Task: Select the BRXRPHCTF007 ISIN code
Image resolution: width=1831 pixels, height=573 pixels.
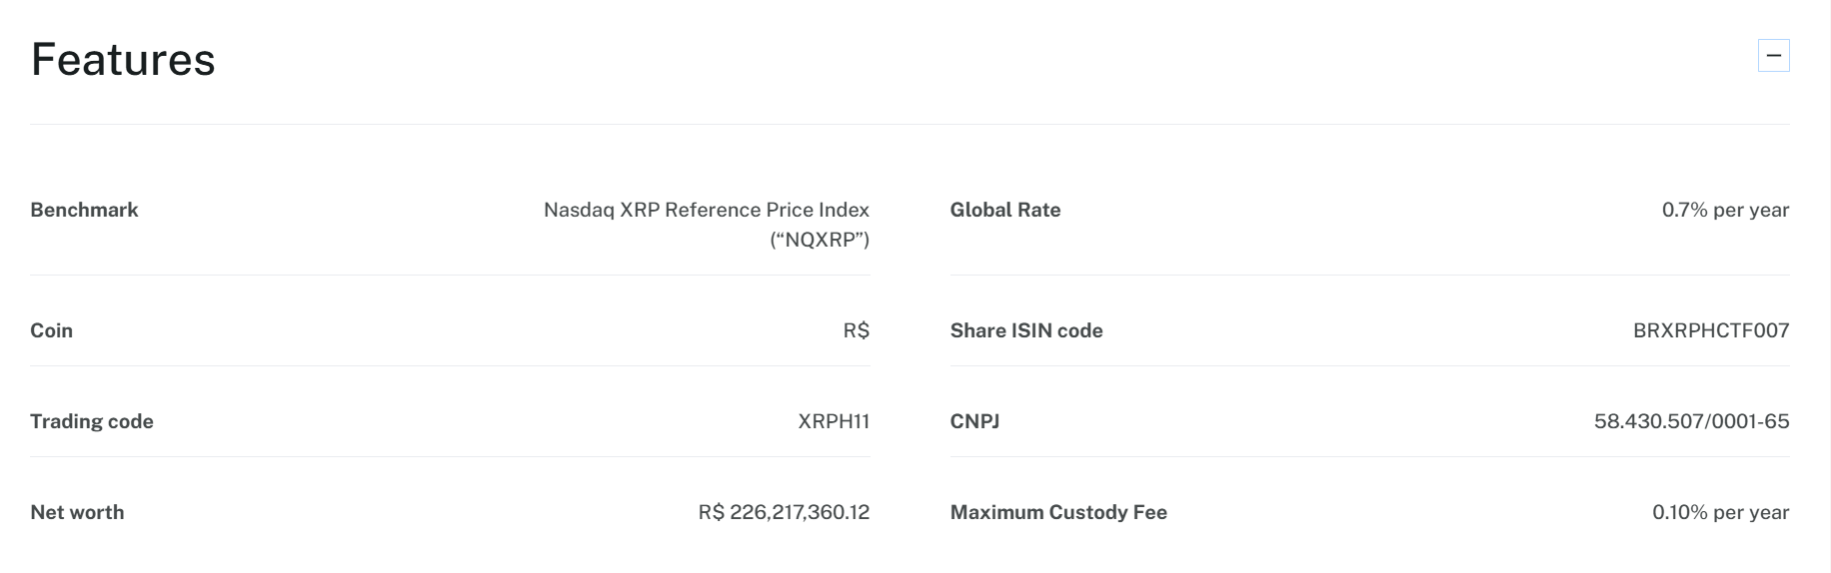Action: click(1711, 330)
